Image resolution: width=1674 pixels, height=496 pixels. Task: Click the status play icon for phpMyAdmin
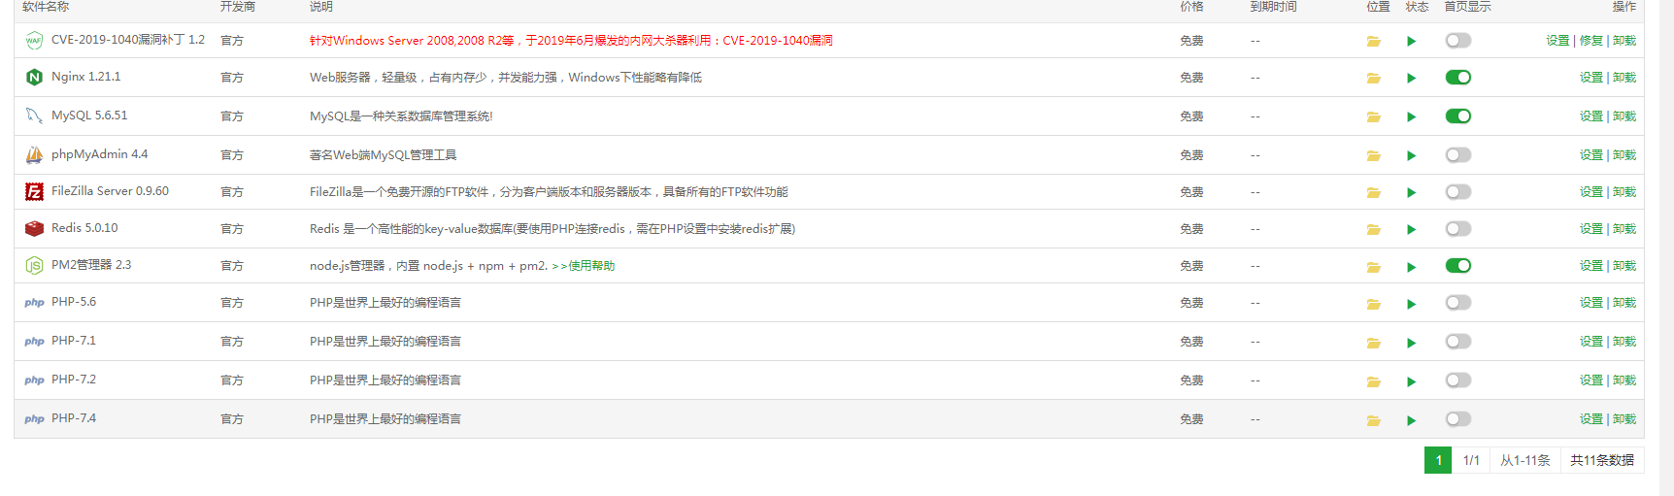[1411, 155]
